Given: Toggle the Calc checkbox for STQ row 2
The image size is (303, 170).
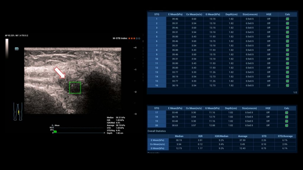Looking at the screenshot, I should click(x=287, y=23).
